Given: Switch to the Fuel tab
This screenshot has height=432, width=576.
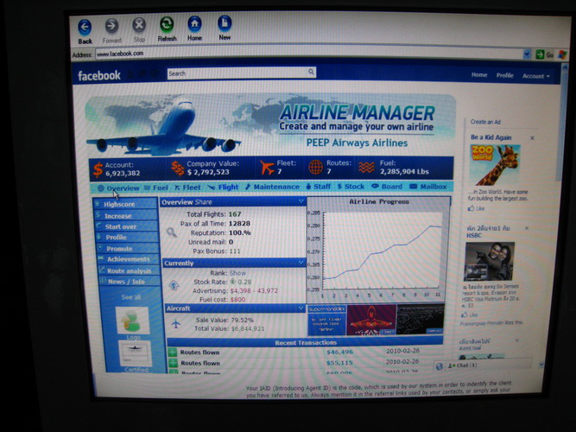Looking at the screenshot, I should 155,187.
